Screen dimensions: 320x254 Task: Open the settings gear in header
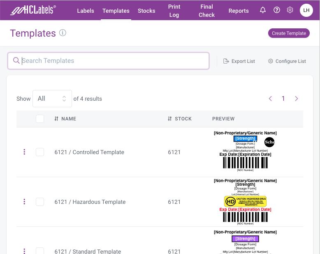tap(290, 10)
